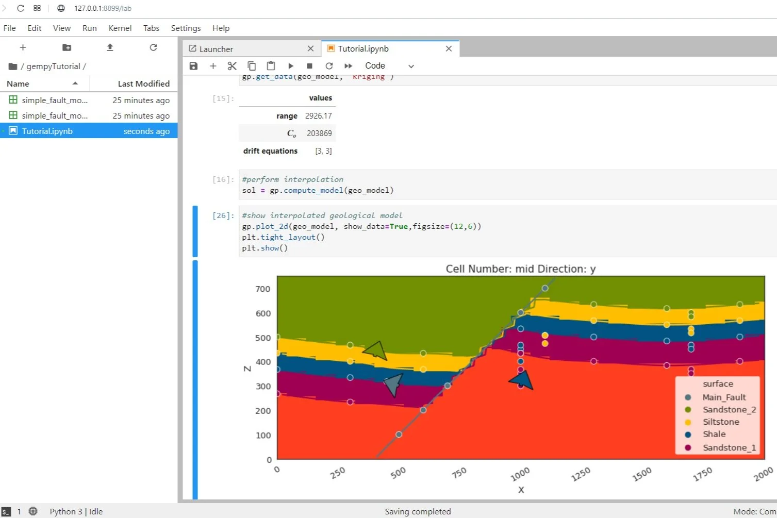Paste cells from the clipboard
This screenshot has width=777, height=518.
point(271,65)
